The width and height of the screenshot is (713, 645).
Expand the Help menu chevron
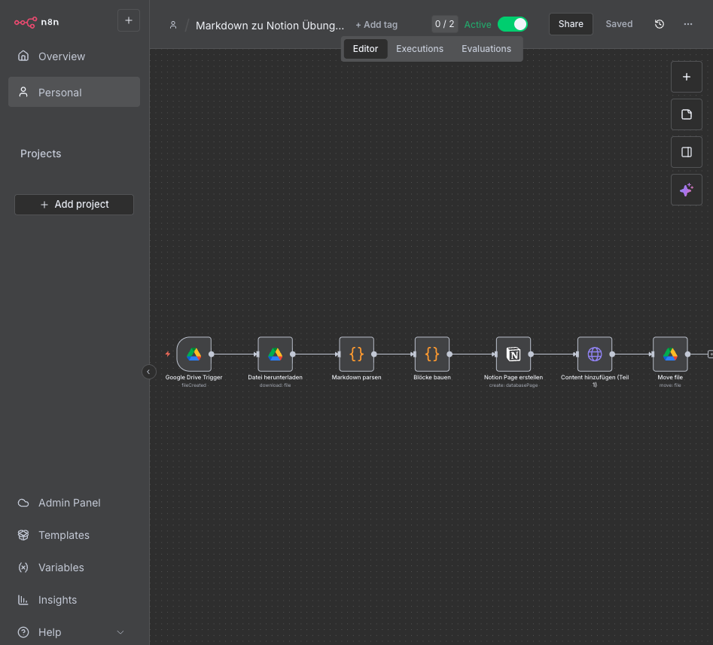[x=120, y=631]
